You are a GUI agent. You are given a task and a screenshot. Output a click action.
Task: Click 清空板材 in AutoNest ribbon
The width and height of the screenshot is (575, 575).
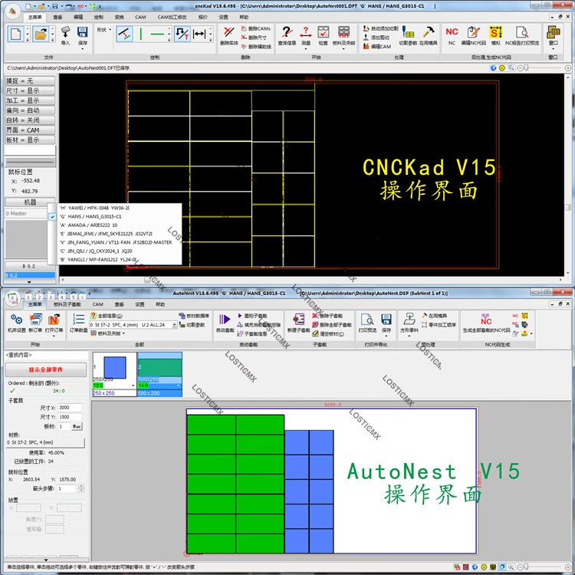328,334
